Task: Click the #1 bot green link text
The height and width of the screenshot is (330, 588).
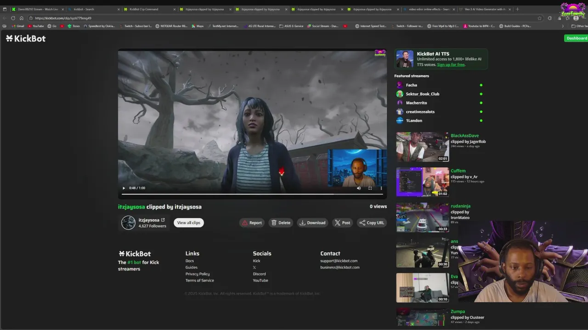Action: click(134, 262)
